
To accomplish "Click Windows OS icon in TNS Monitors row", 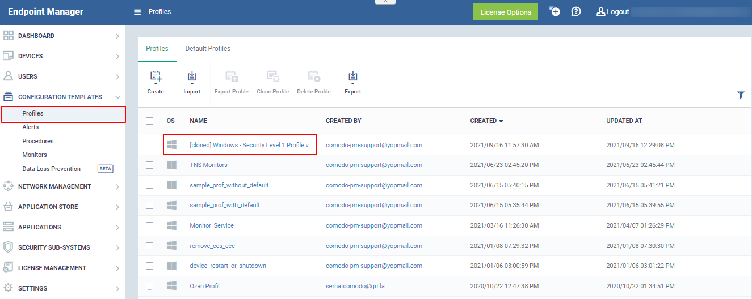I will tap(171, 165).
